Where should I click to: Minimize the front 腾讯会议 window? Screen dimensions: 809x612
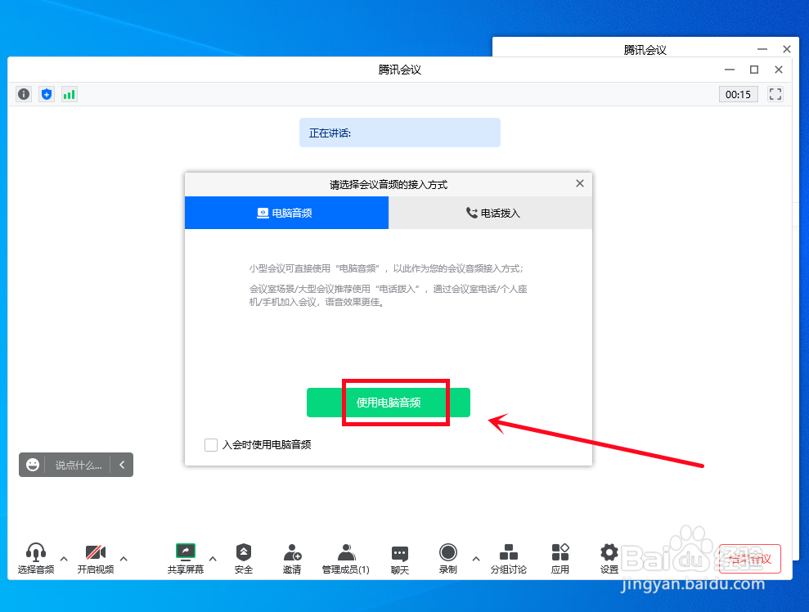click(730, 70)
